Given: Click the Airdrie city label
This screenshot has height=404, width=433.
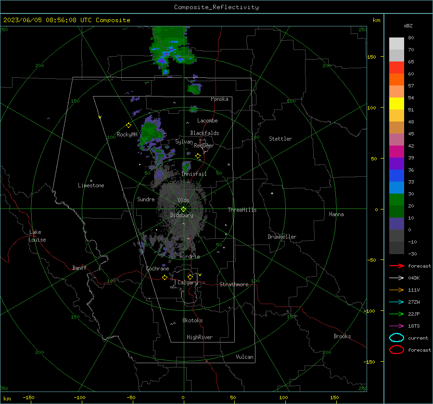Looking at the screenshot, I should 190,257.
